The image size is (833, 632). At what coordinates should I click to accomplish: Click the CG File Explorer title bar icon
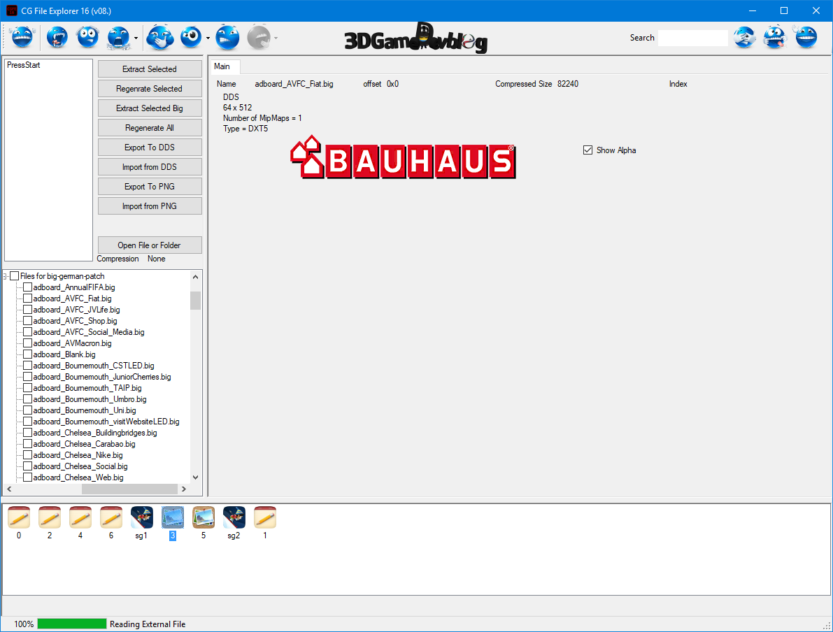[x=12, y=10]
